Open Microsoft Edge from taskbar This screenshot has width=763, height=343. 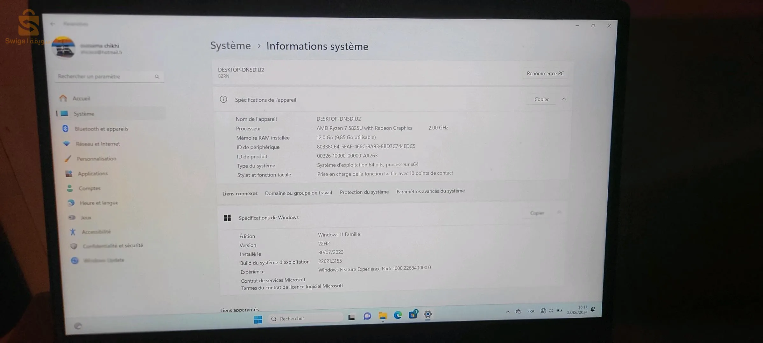tap(398, 315)
